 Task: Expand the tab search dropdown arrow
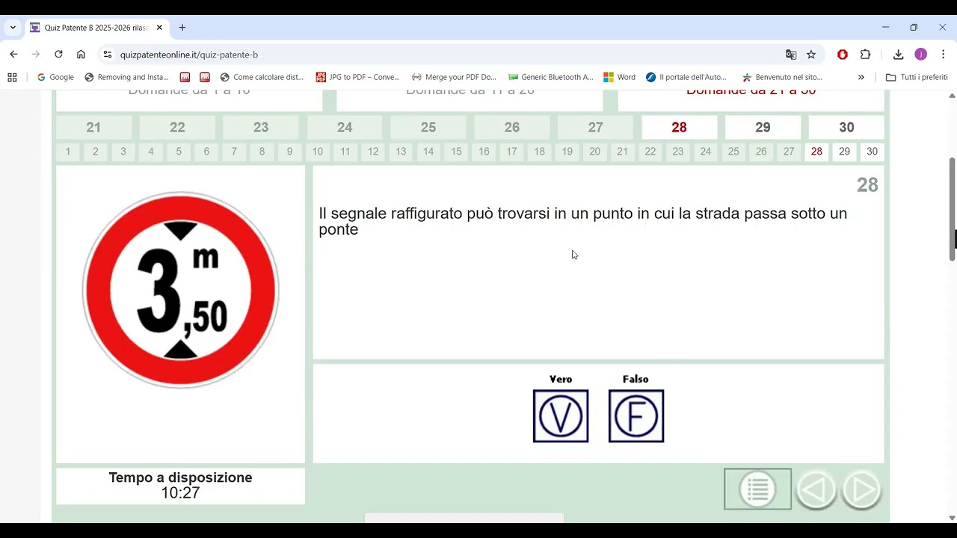(x=13, y=28)
